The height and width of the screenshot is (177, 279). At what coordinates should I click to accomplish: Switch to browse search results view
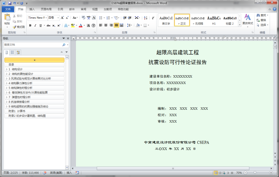[18, 52]
